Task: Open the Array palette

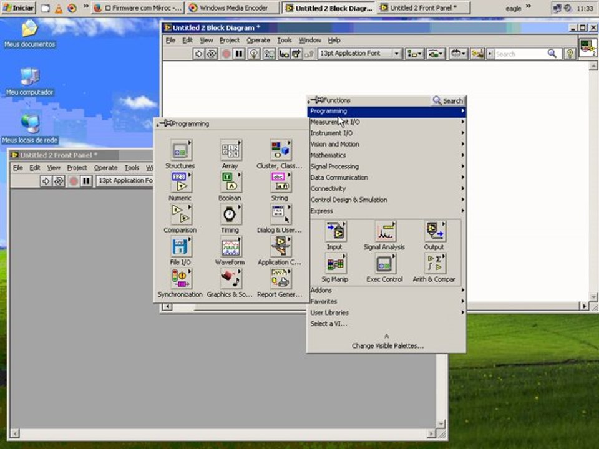Action: click(231, 150)
